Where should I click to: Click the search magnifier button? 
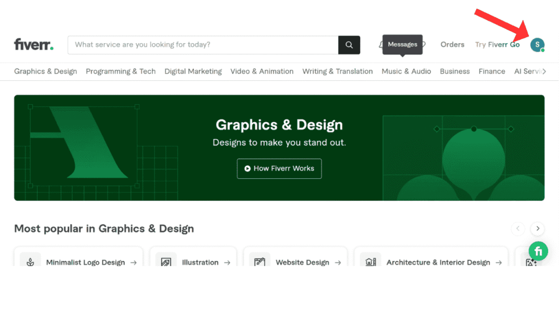coord(349,45)
